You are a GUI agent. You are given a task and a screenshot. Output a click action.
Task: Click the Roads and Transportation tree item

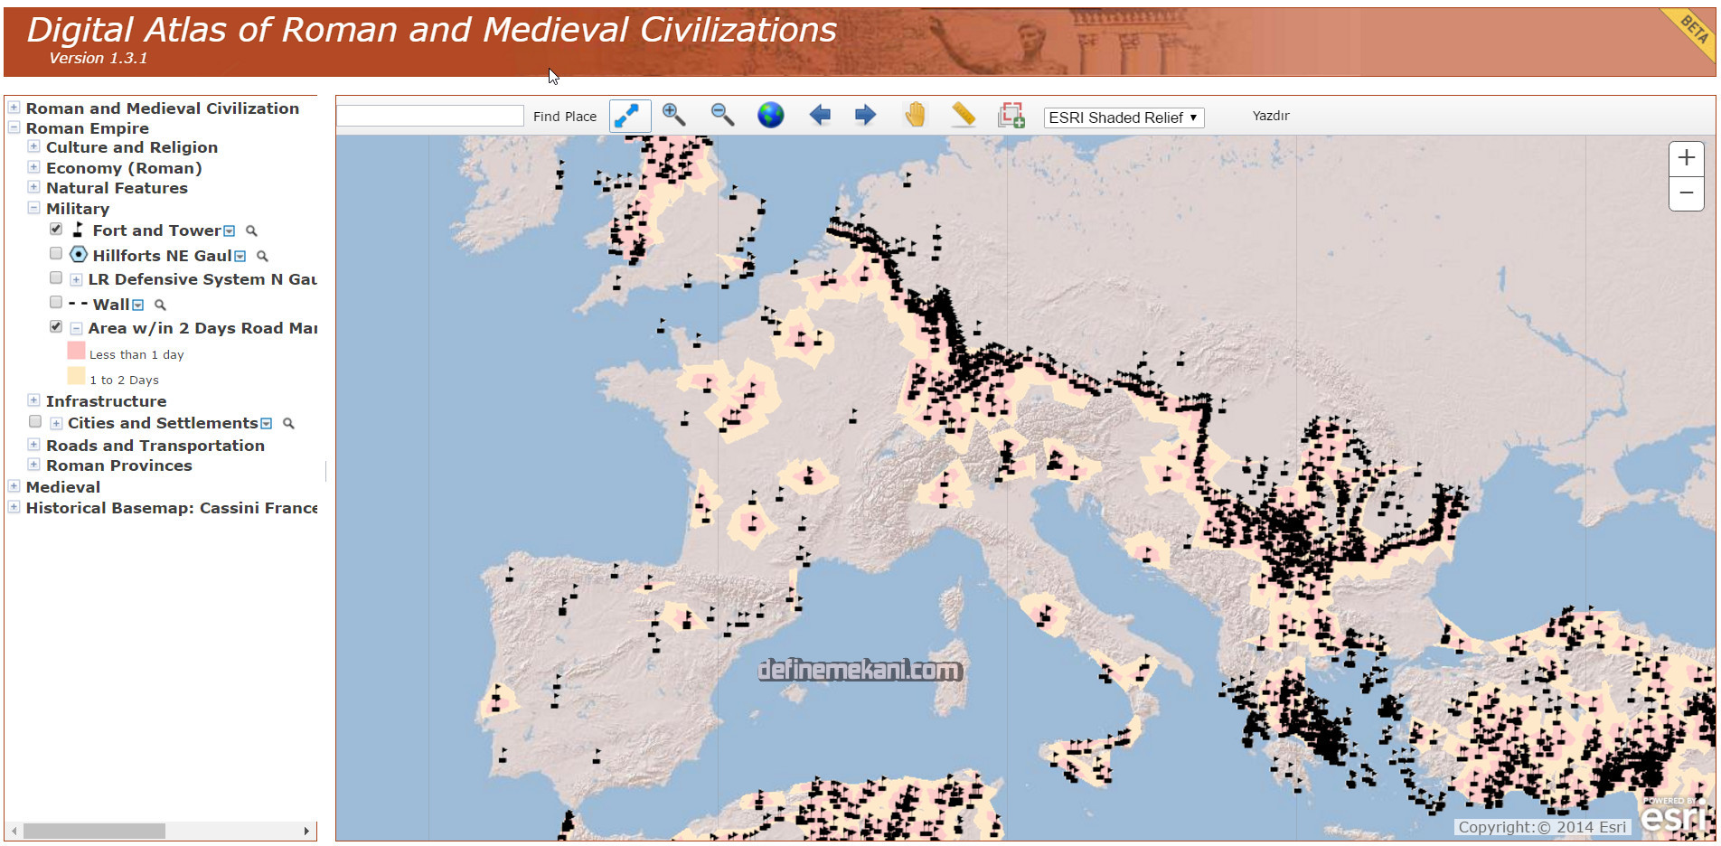(x=155, y=446)
